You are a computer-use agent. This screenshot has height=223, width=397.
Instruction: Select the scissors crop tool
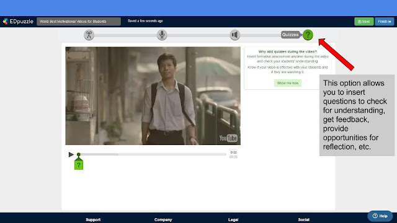[x=89, y=35]
